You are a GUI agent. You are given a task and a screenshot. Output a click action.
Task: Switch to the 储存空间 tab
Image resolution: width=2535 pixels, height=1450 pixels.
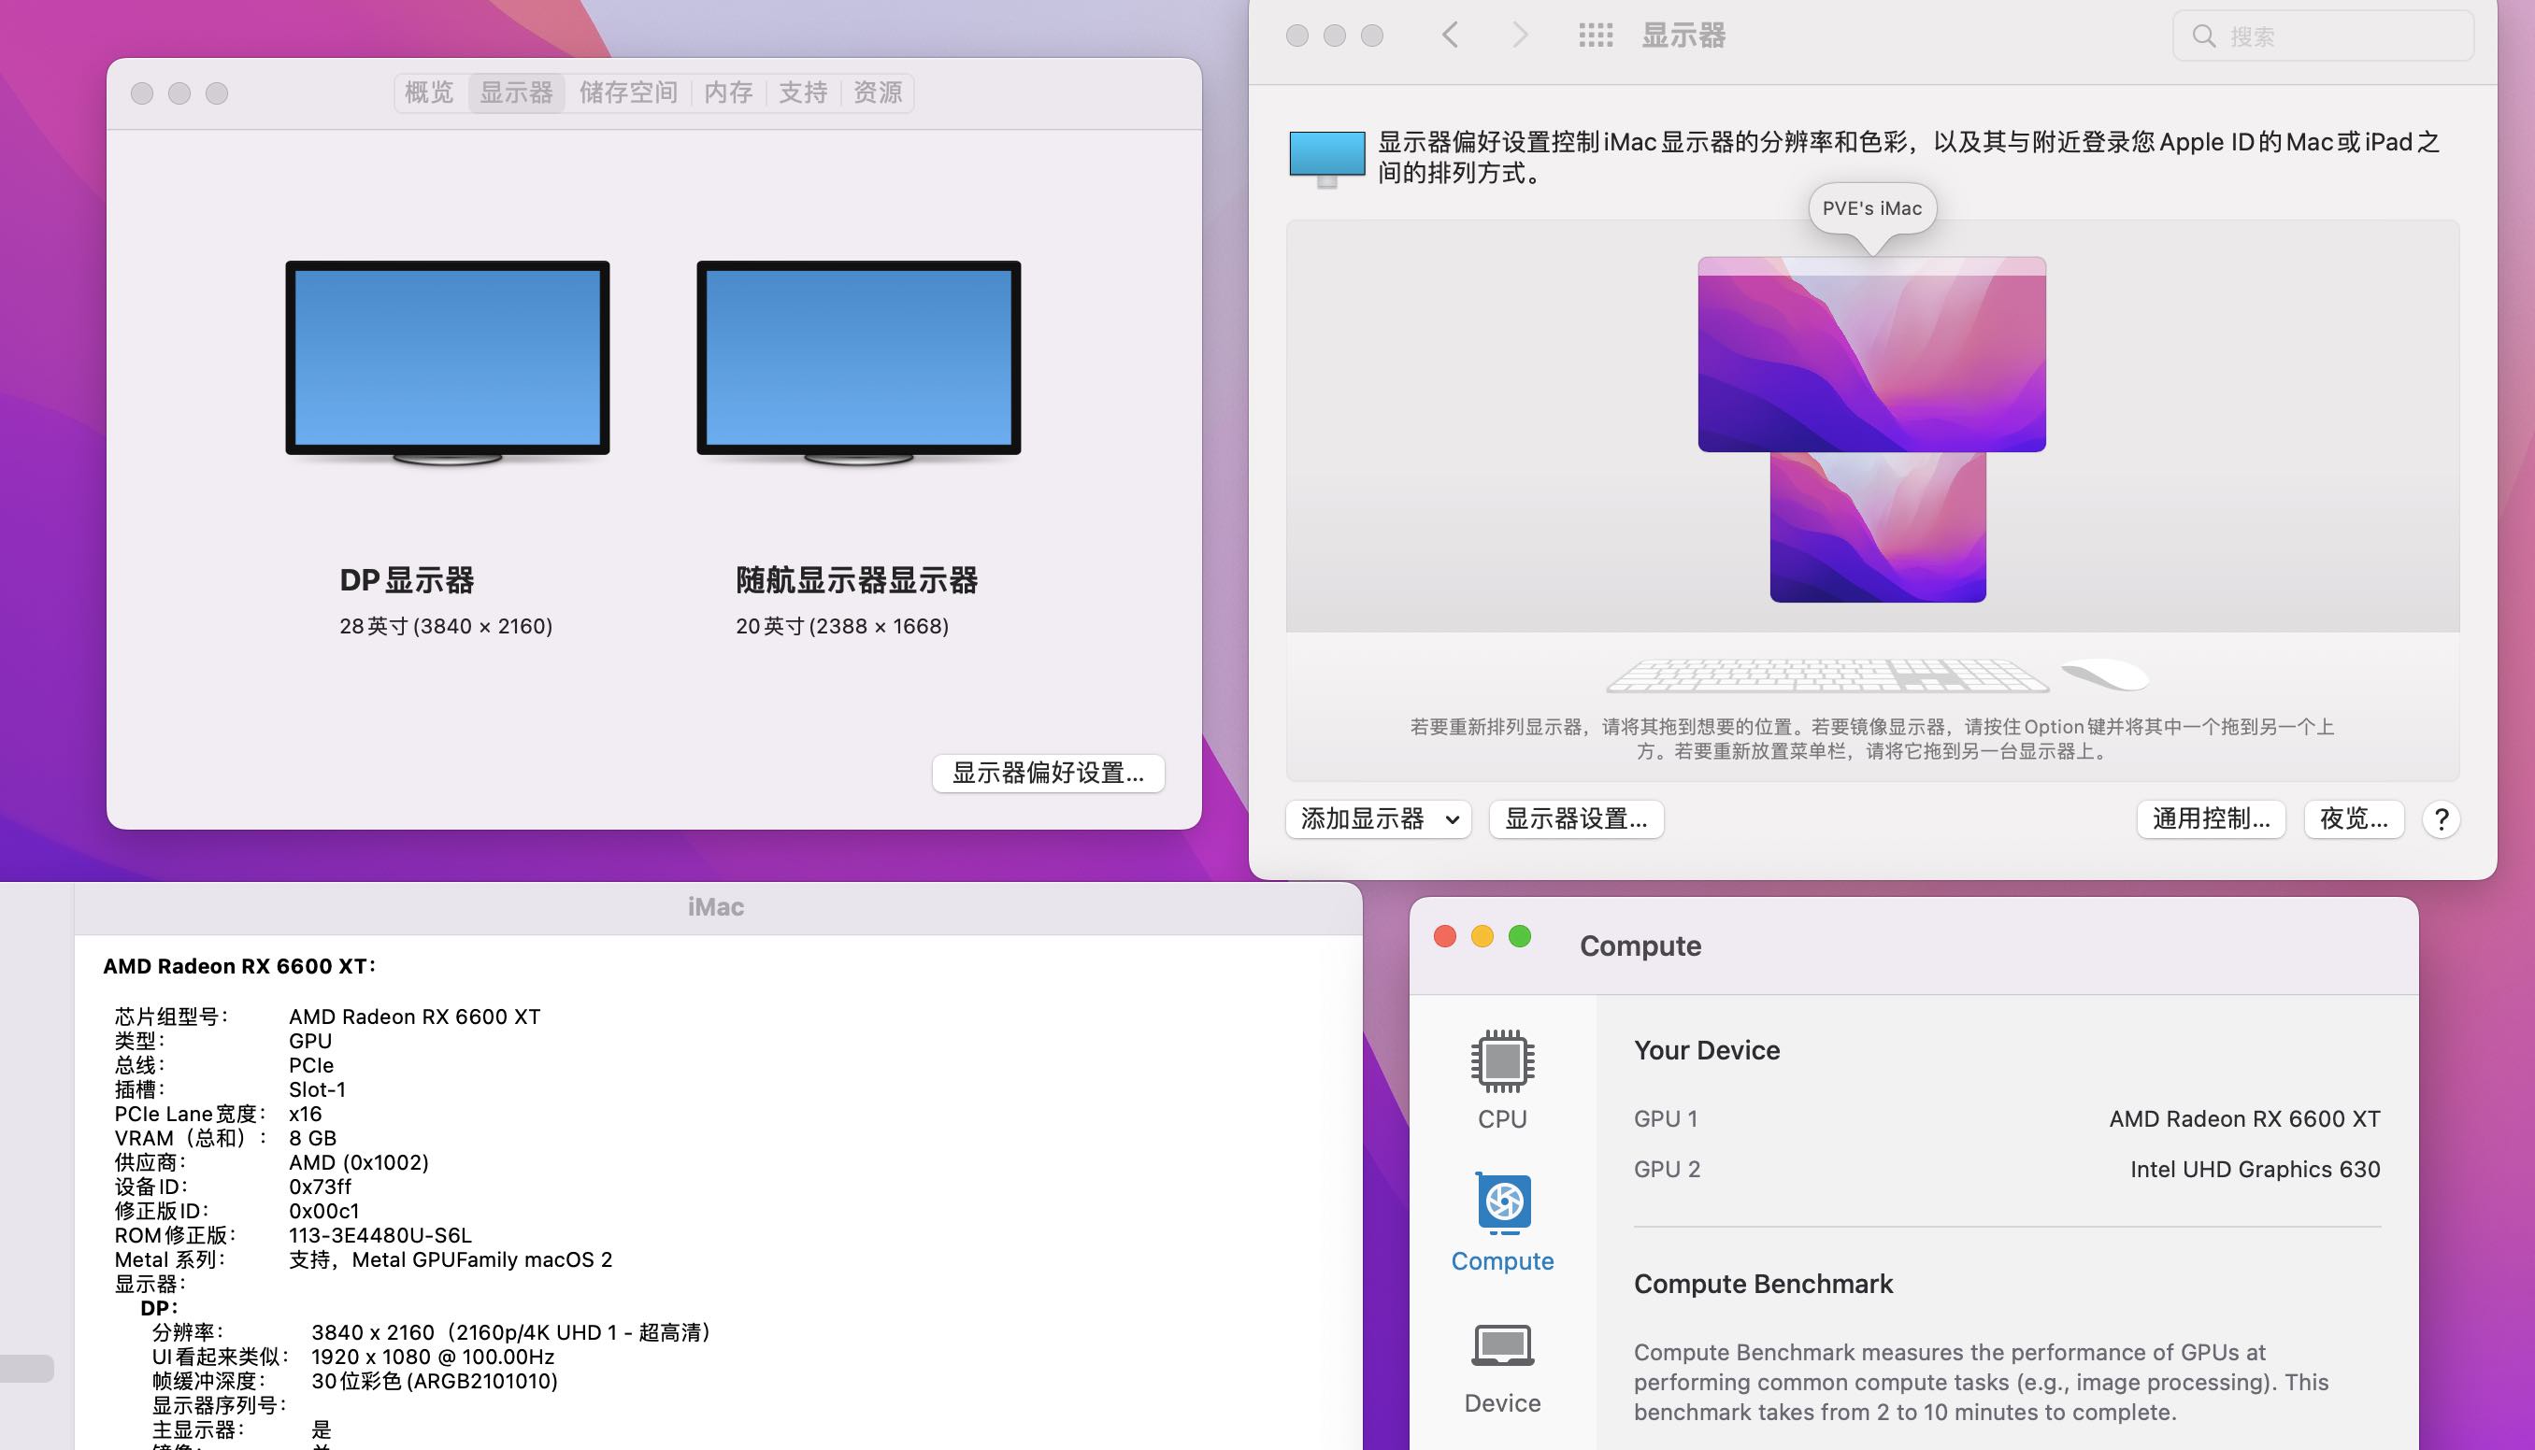click(628, 92)
